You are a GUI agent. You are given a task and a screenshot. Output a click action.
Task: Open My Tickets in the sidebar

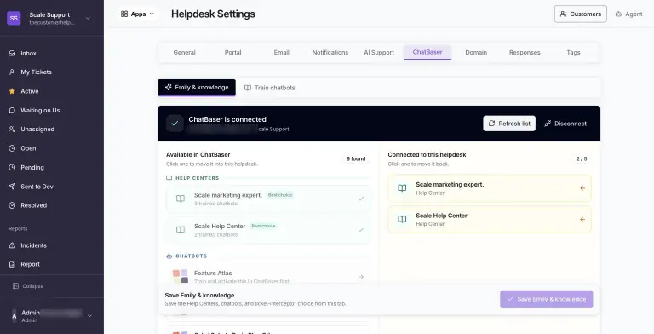[37, 72]
